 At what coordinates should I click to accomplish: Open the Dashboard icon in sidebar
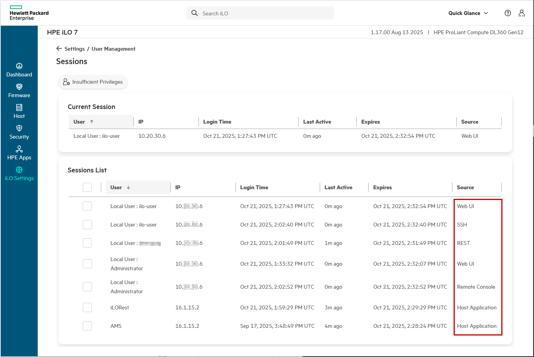[19, 66]
